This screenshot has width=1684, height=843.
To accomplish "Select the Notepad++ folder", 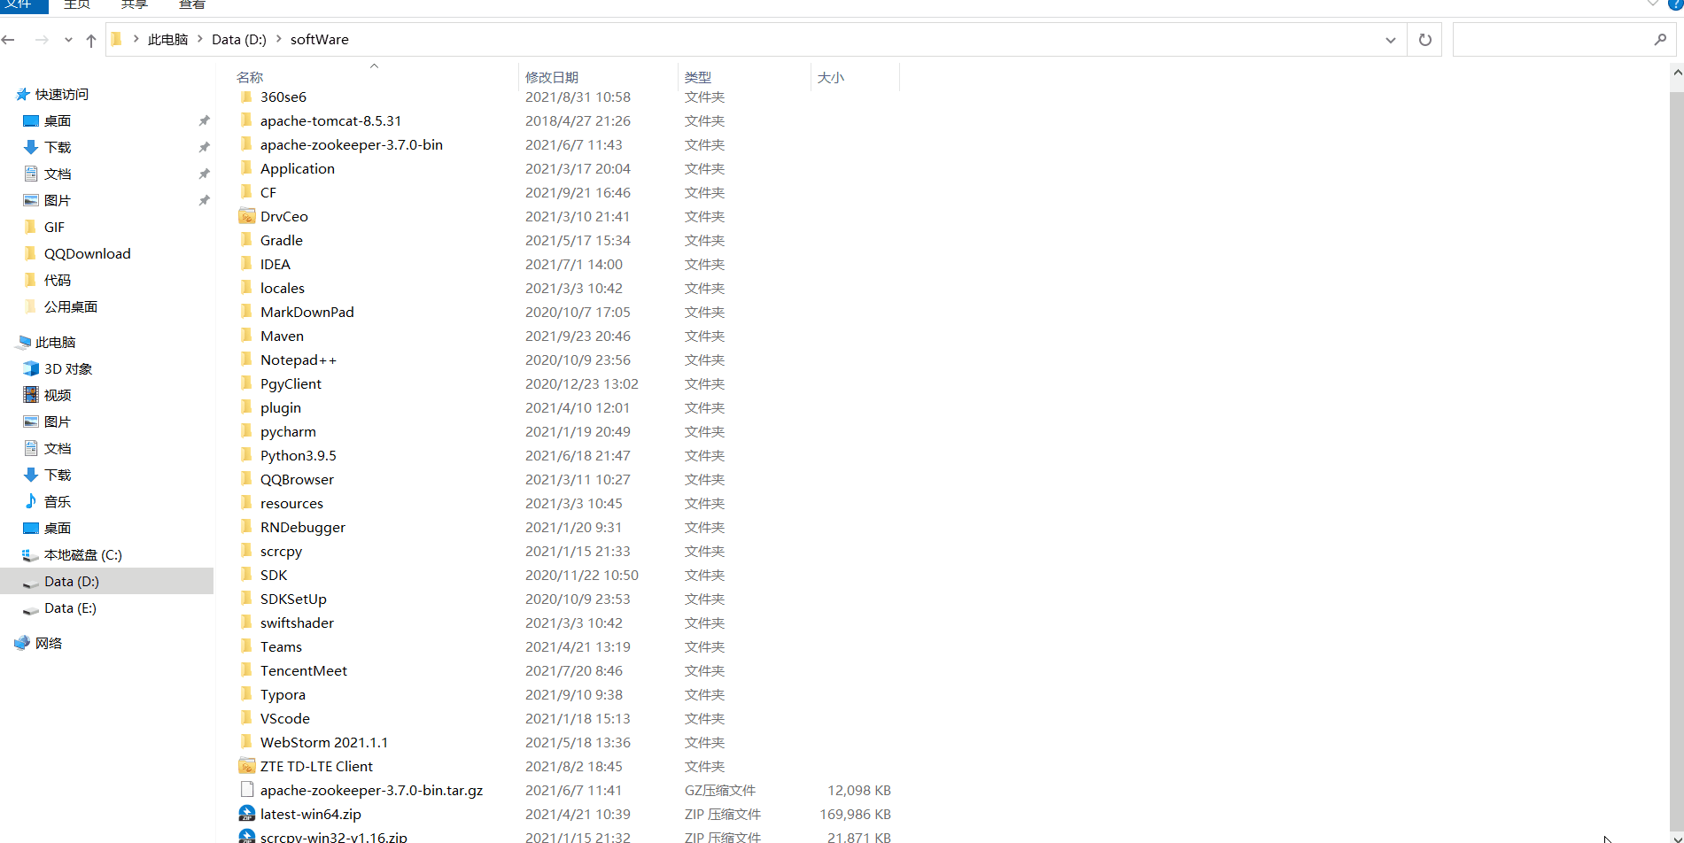I will pyautogui.click(x=299, y=360).
